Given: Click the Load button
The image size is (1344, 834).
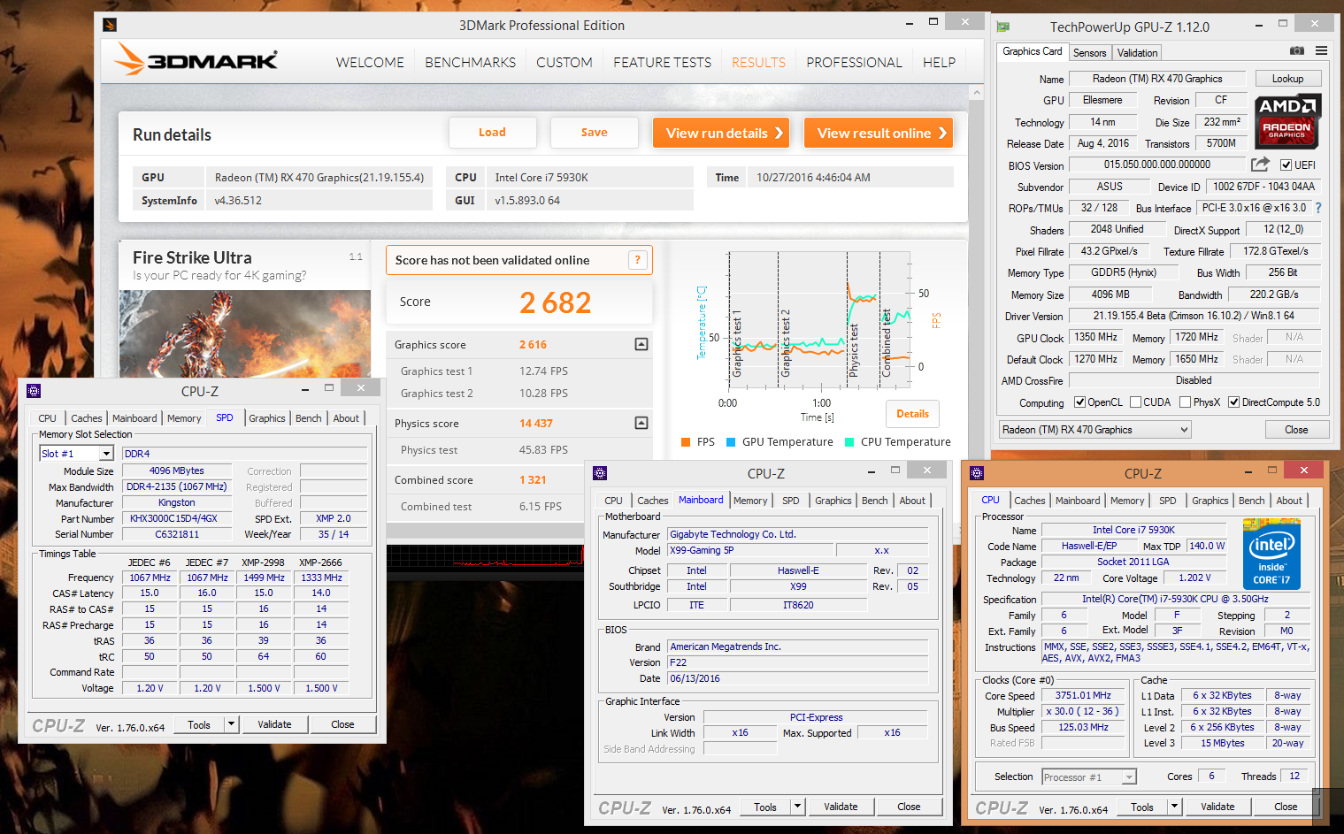Looking at the screenshot, I should pyautogui.click(x=492, y=133).
